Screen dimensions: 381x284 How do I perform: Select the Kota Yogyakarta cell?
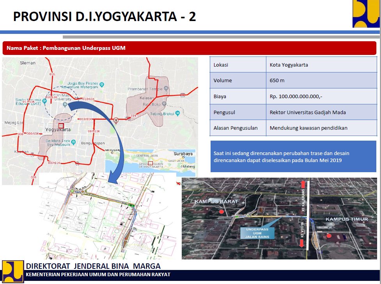321,65
